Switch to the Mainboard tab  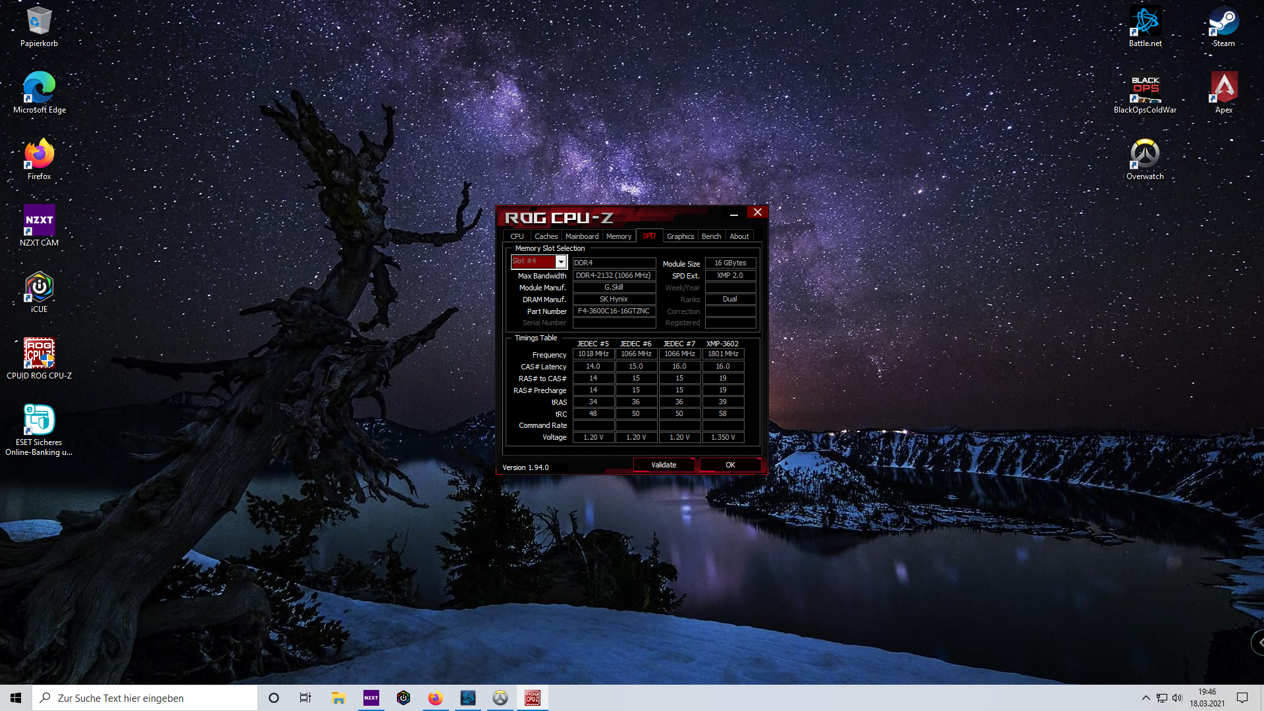pyautogui.click(x=581, y=236)
